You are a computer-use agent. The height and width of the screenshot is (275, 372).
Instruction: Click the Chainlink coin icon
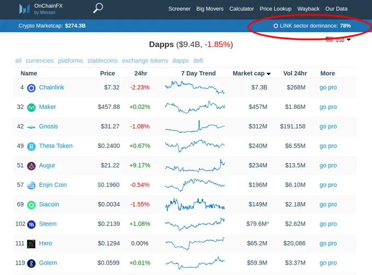click(x=31, y=88)
